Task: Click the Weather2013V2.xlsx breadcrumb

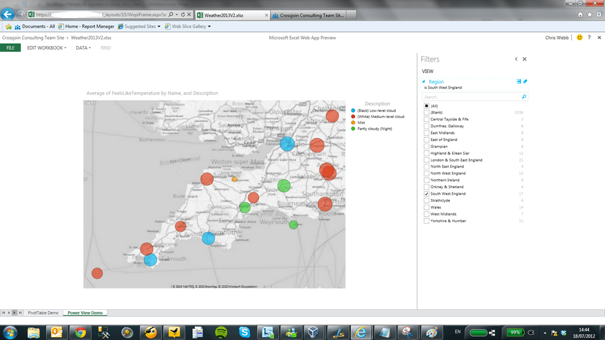Action: point(91,38)
